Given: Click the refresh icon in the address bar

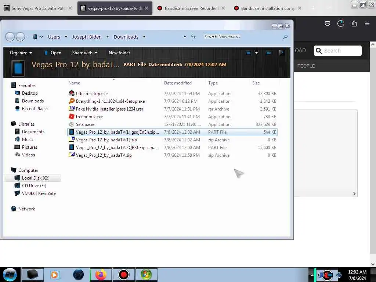Looking at the screenshot, I should (x=193, y=37).
